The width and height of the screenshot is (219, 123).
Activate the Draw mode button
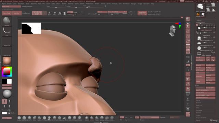coord(39,13)
